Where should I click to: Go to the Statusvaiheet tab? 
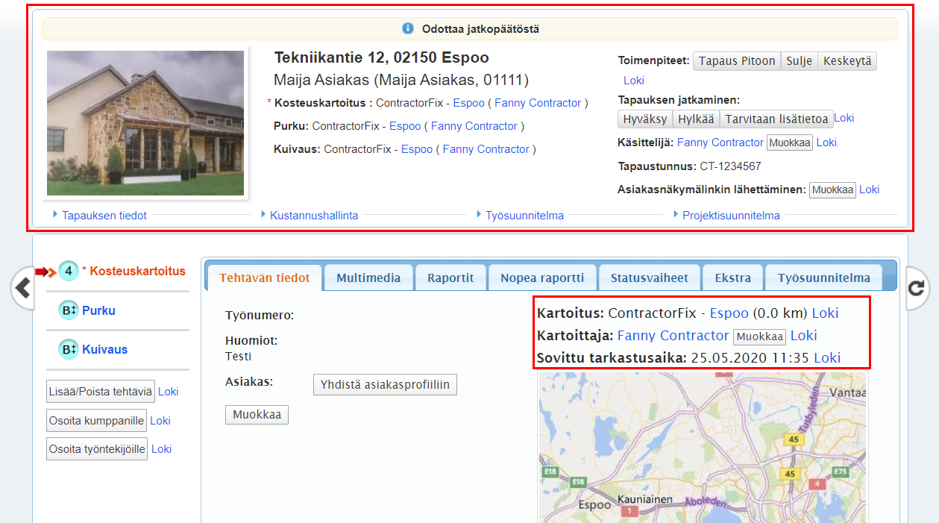tap(650, 278)
